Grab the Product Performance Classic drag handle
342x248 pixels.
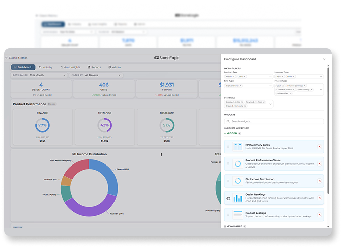tap(228, 163)
